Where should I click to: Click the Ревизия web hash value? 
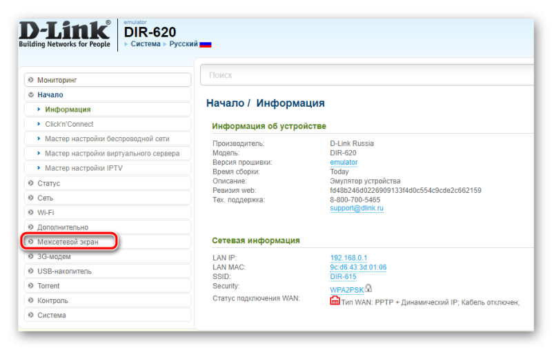[x=406, y=190]
